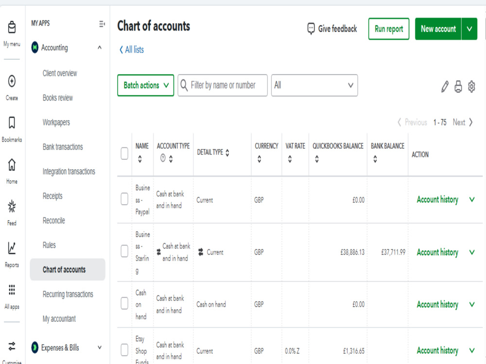The height and width of the screenshot is (364, 486).
Task: Open the Batch actions dropdown
Action: [x=146, y=85]
